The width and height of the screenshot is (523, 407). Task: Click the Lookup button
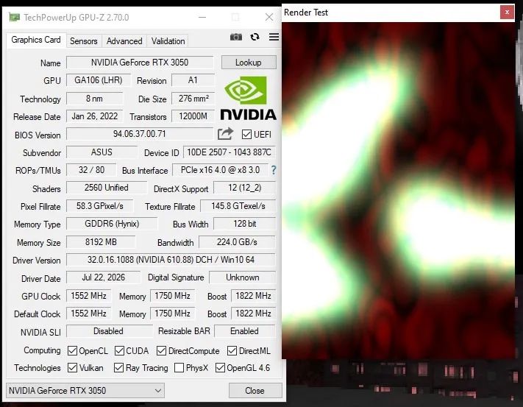(x=249, y=63)
